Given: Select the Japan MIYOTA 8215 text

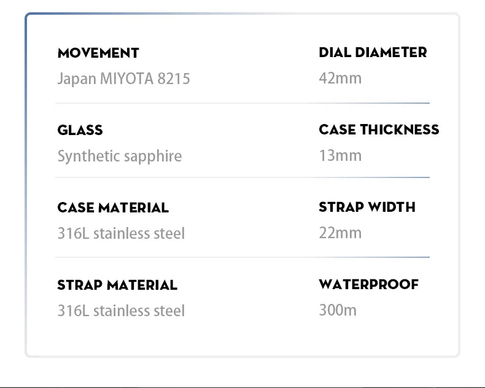Looking at the screenshot, I should pos(123,79).
